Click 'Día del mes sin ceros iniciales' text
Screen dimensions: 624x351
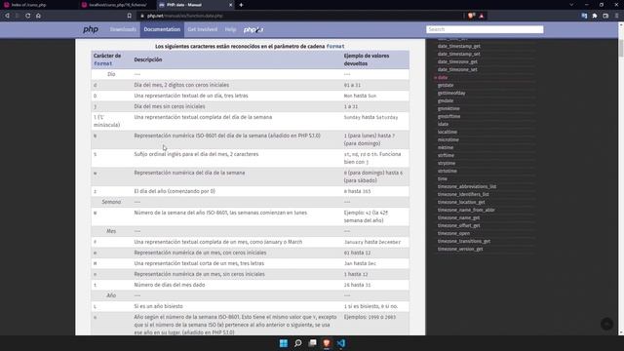(x=170, y=106)
